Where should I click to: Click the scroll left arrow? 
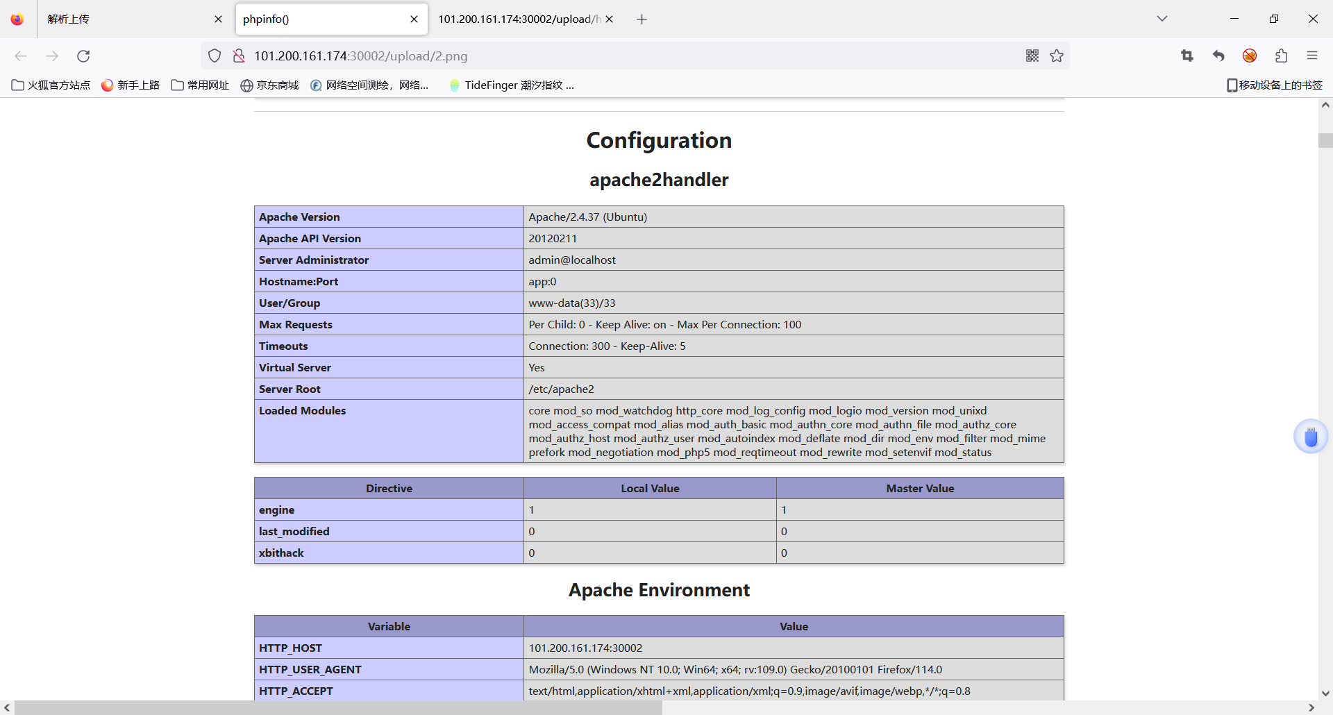pyautogui.click(x=7, y=707)
